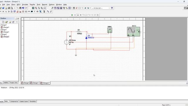The width and height of the screenshot is (188, 106).
Task: Run the simulation with green play button
Action: coord(72,15)
